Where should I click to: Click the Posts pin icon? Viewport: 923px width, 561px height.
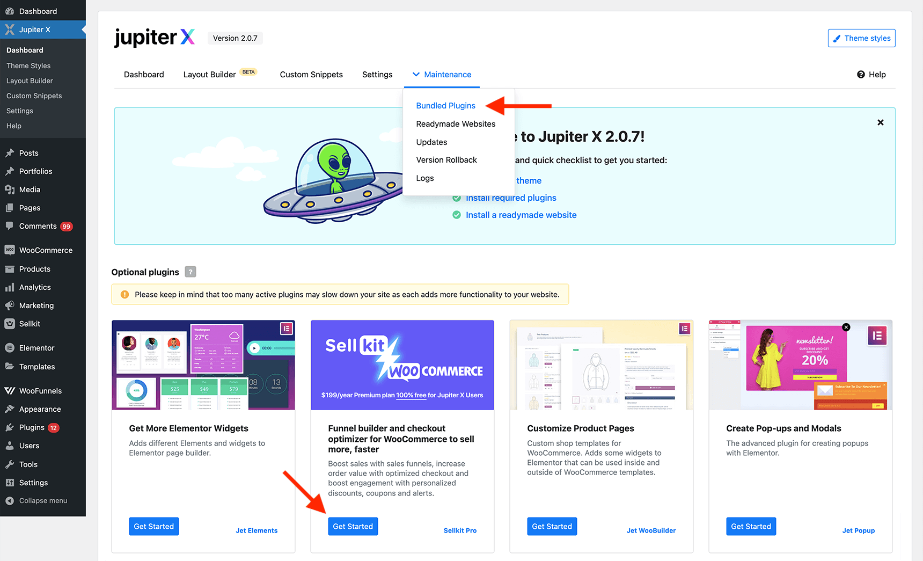10,153
